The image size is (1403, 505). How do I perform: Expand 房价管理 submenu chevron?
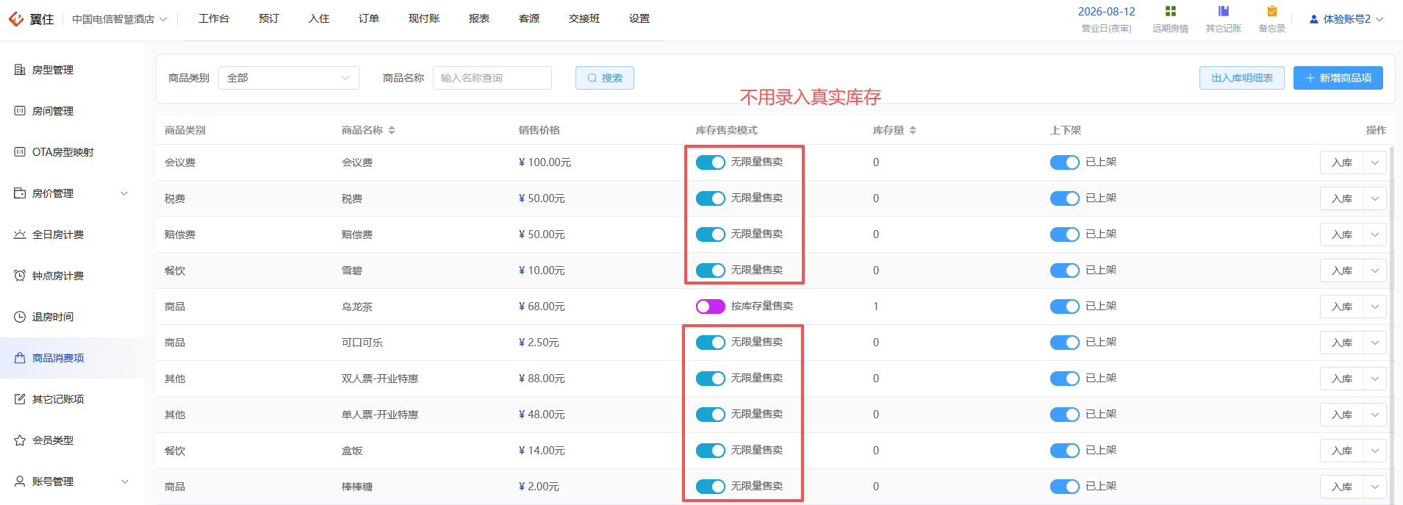point(124,193)
